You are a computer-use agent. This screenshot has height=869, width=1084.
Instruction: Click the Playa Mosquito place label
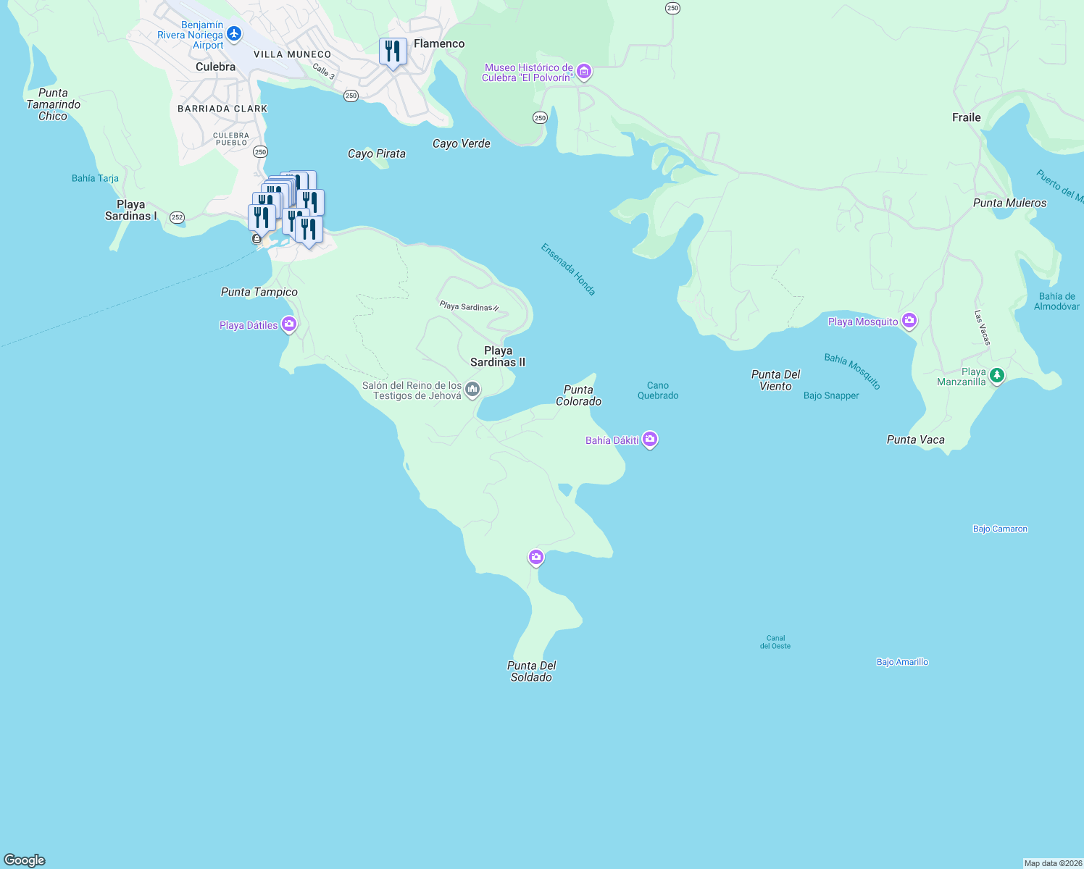tap(863, 322)
